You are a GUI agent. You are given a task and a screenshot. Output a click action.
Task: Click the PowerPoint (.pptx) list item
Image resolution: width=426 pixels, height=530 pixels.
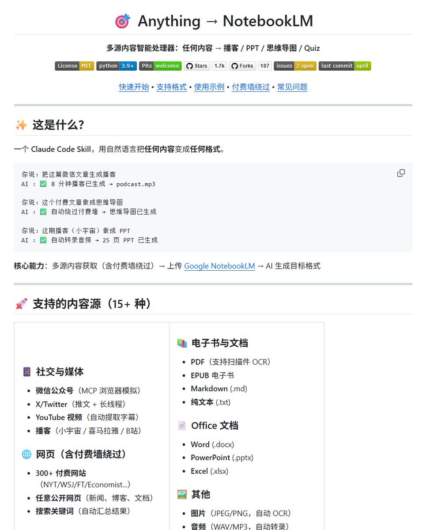222,458
